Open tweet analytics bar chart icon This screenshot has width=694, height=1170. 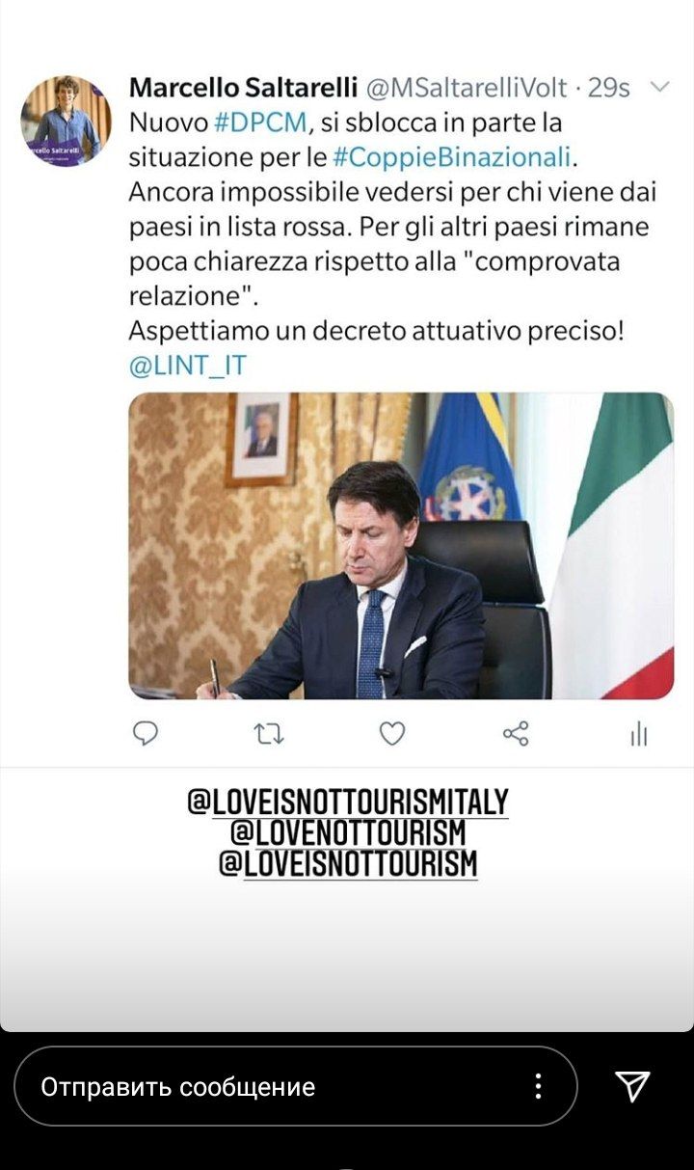638,735
